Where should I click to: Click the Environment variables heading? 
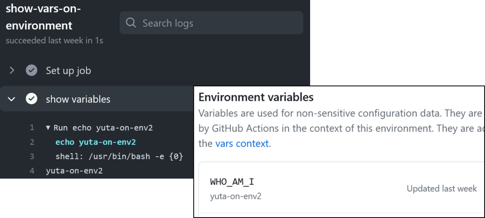pyautogui.click(x=256, y=97)
